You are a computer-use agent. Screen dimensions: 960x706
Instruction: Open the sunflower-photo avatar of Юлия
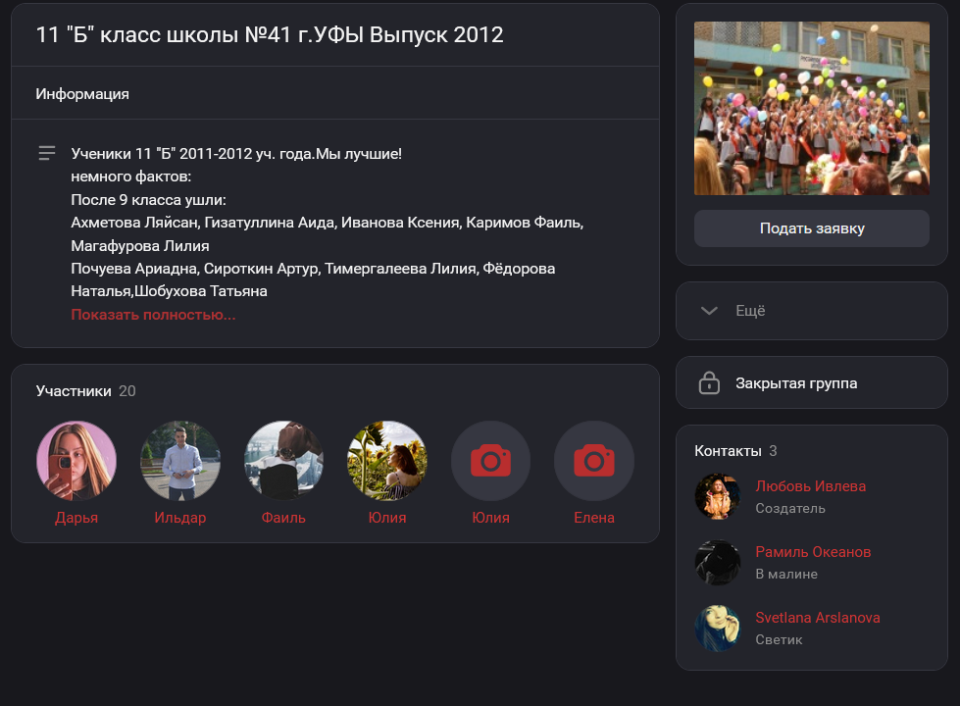(x=387, y=461)
